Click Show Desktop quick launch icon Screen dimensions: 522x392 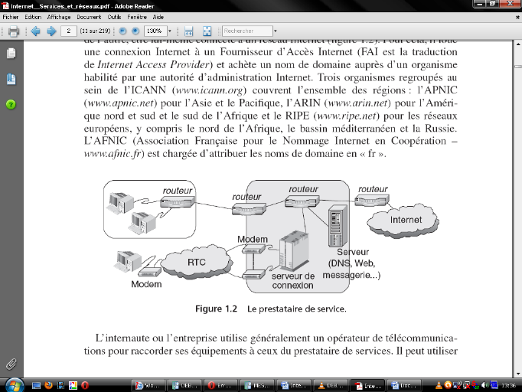(36, 385)
